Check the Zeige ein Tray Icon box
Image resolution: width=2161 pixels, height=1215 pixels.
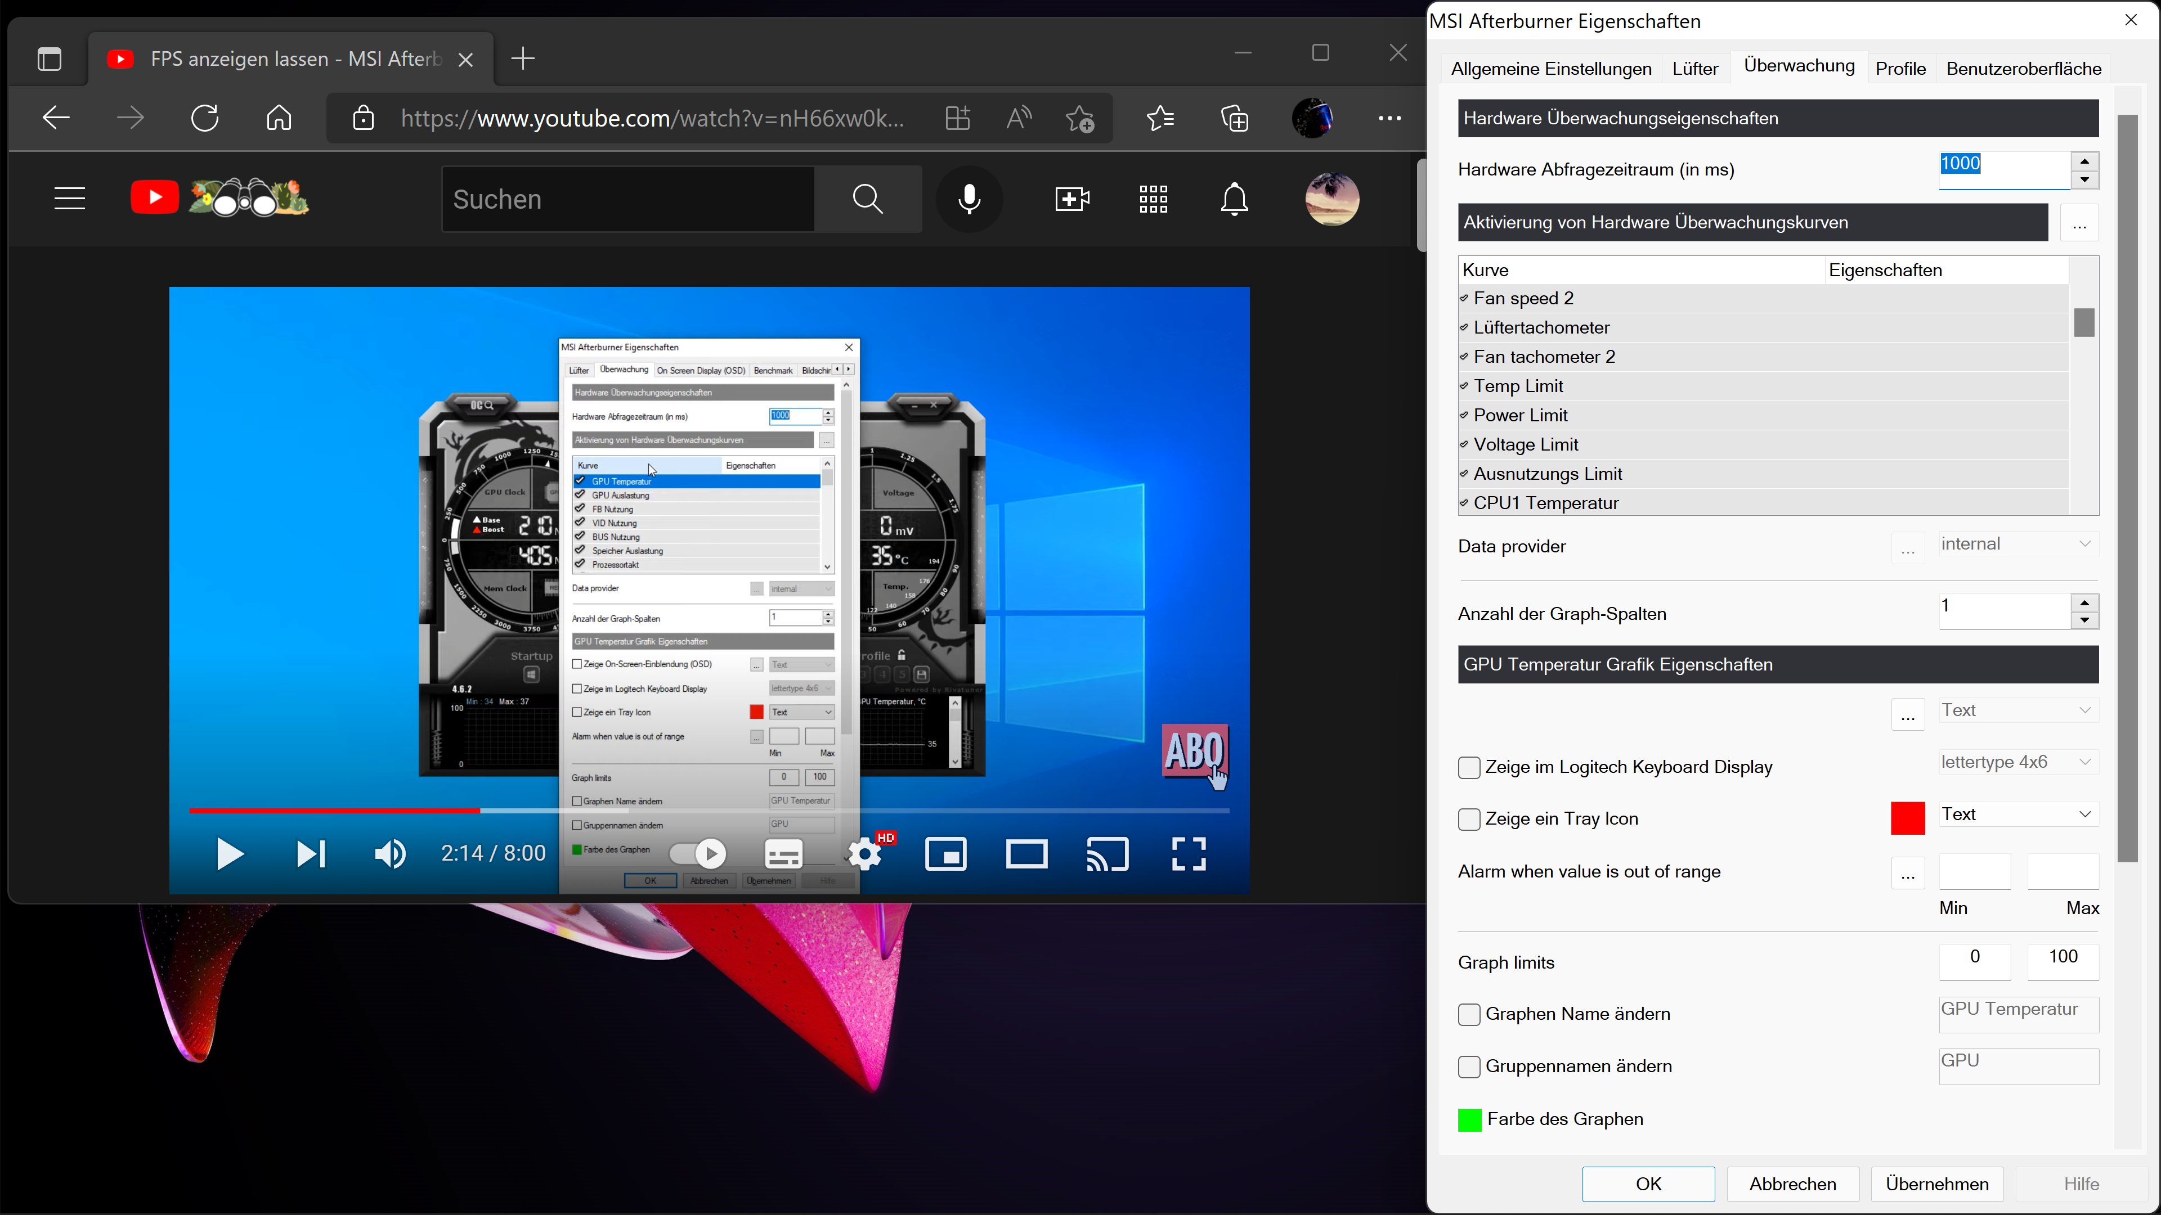[x=1469, y=819]
